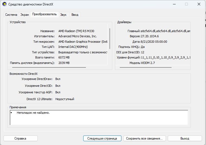This screenshot has height=145, width=206.
Task: Close the DirectX diagnostic window
Action: [x=199, y=4]
